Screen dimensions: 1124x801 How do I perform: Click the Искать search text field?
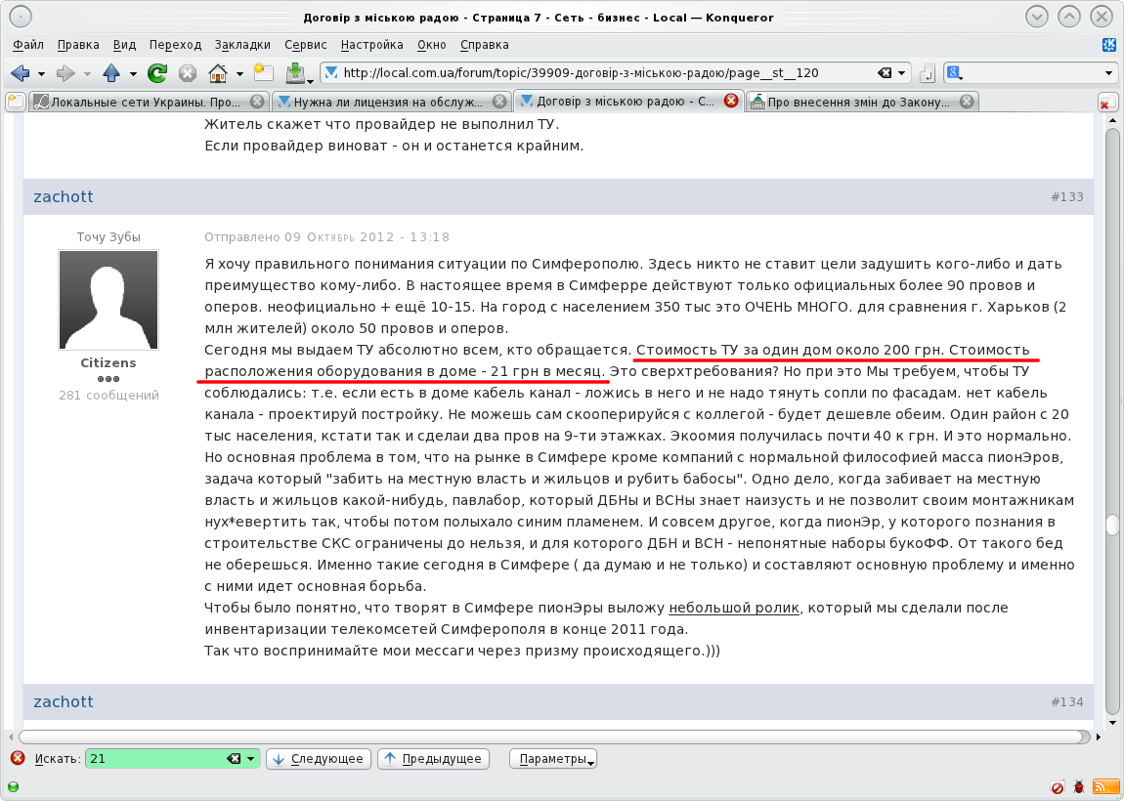156,759
